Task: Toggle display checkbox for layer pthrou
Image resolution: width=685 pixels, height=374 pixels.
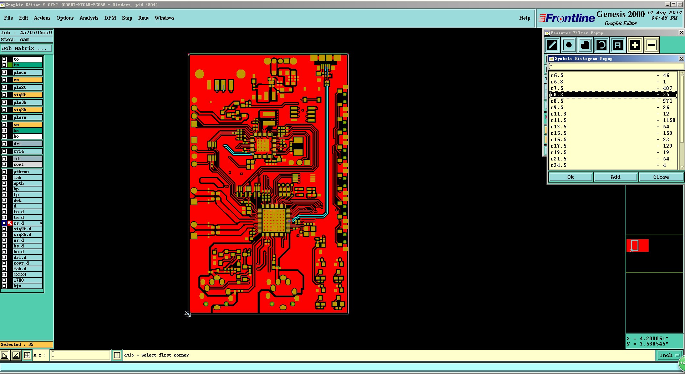Action: click(4, 172)
